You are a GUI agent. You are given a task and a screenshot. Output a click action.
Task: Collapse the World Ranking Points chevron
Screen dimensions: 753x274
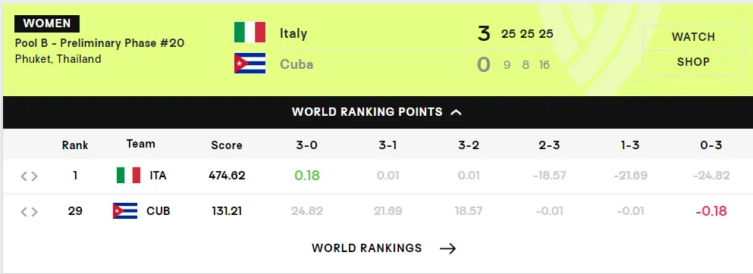[457, 112]
